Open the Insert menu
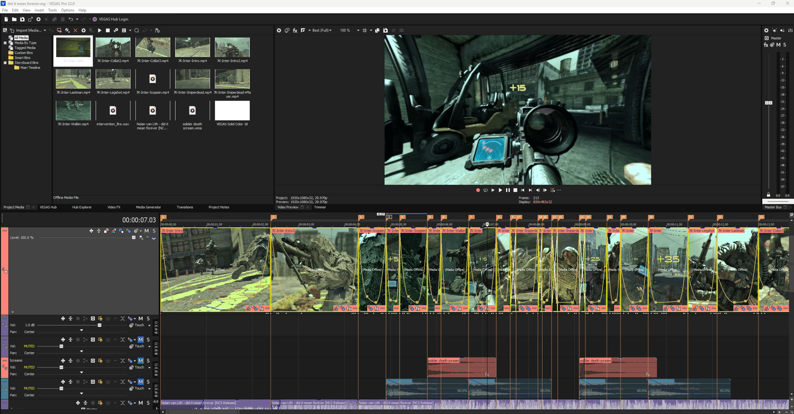This screenshot has height=414, width=794. [x=39, y=10]
